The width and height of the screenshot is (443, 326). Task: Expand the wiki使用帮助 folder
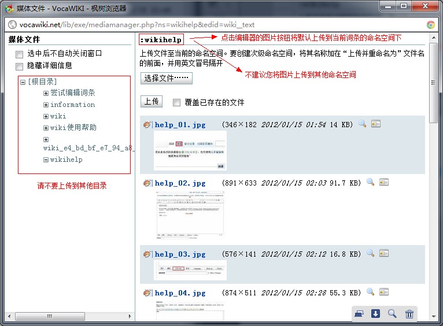46,128
